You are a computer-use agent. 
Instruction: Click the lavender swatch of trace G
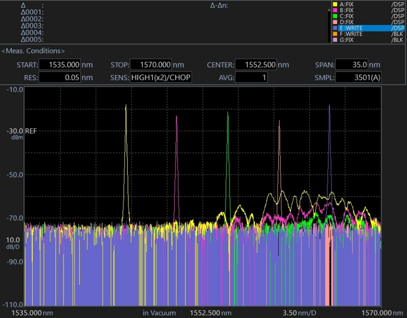(335, 40)
